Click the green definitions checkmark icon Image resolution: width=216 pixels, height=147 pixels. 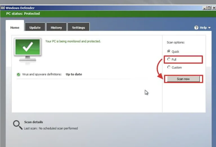tap(19, 74)
